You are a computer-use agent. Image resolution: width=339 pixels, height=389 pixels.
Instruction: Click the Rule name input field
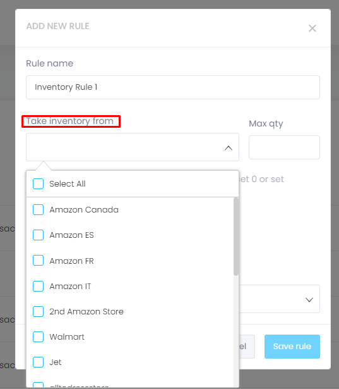173,87
